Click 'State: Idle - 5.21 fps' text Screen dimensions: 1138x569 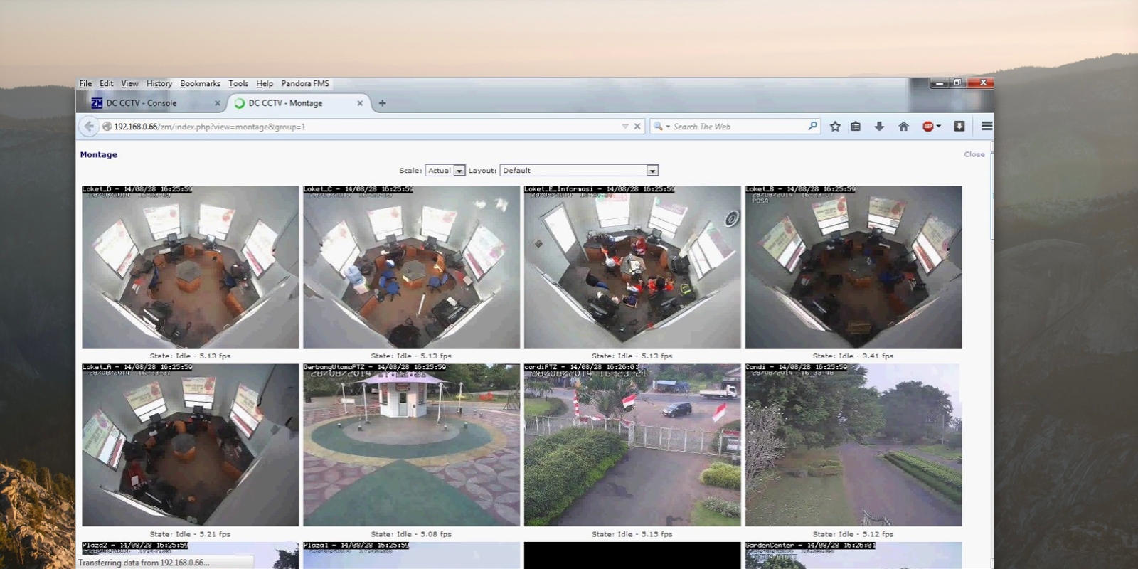[190, 533]
